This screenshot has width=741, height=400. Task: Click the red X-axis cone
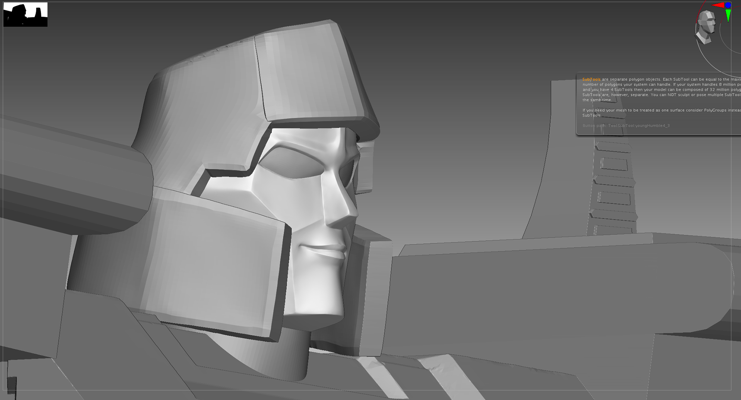(718, 5)
